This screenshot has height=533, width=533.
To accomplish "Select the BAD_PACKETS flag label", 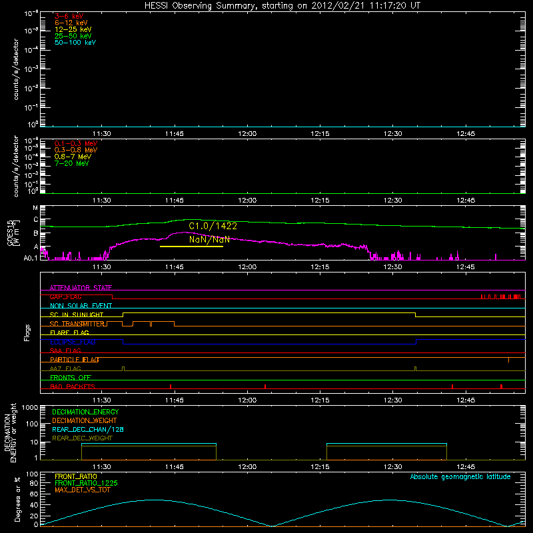I will [x=73, y=386].
